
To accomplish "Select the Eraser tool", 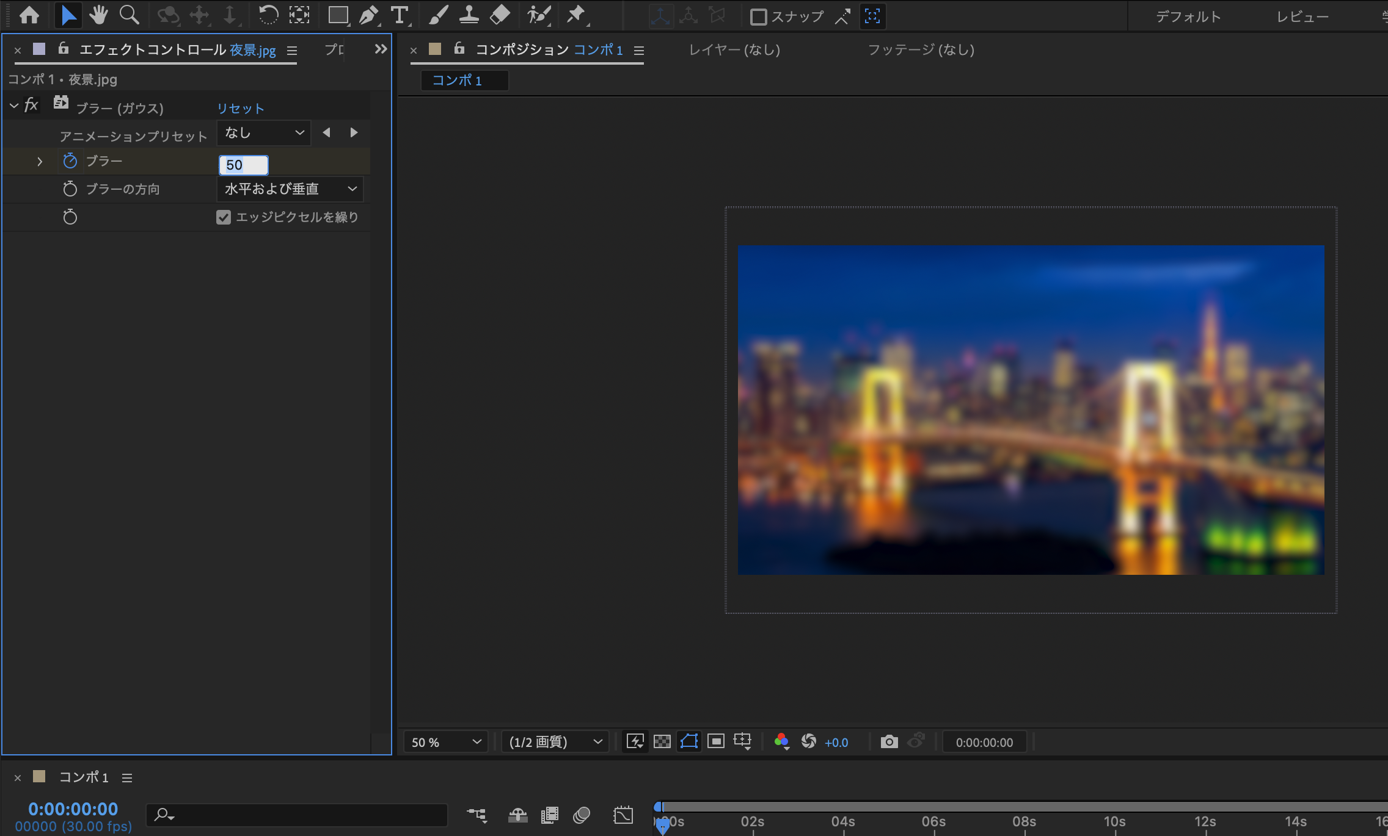I will 500,15.
